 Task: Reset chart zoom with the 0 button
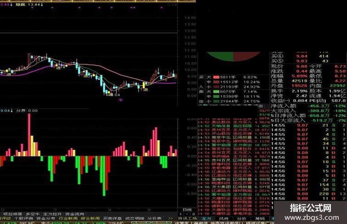click(193, 214)
